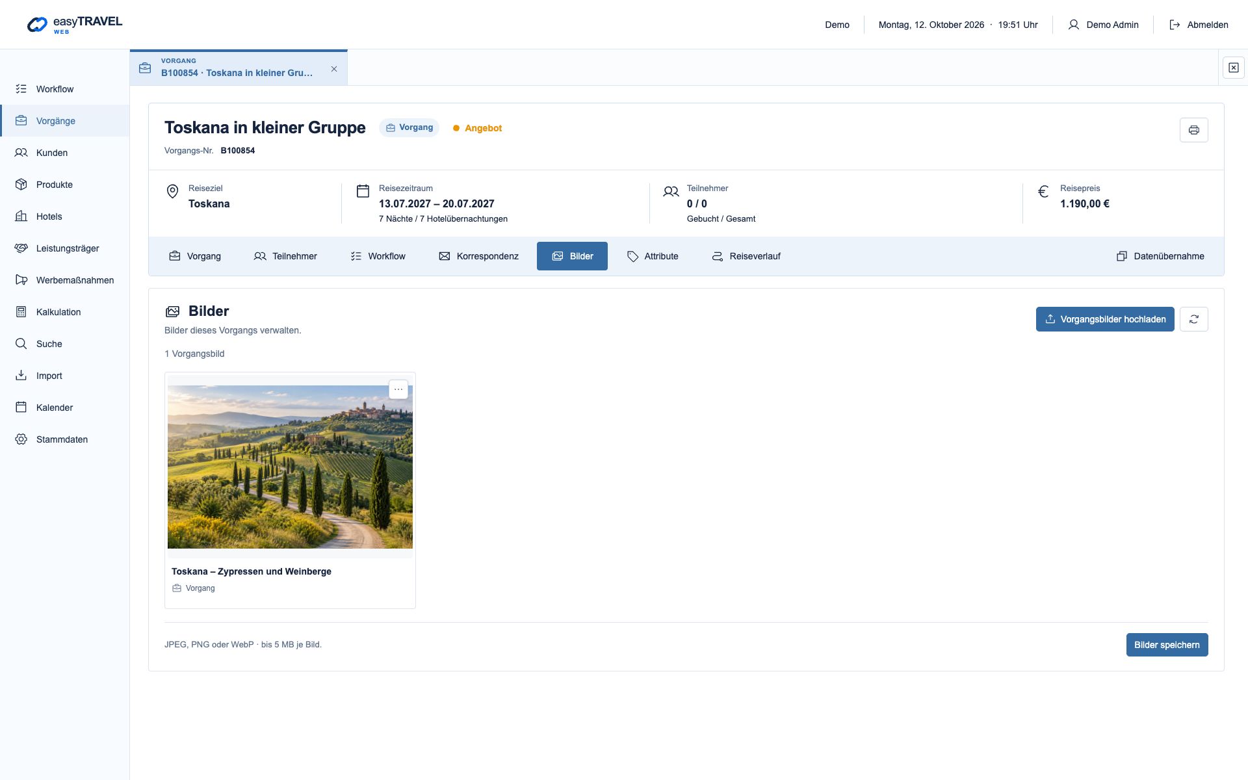Click the Reisepreis value 1.190,00 €
This screenshot has height=780, width=1248.
point(1085,203)
